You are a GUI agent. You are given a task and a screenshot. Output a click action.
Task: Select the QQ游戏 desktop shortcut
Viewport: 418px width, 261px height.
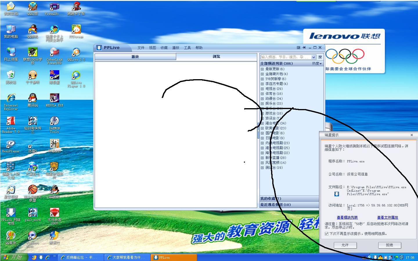pyautogui.click(x=33, y=32)
